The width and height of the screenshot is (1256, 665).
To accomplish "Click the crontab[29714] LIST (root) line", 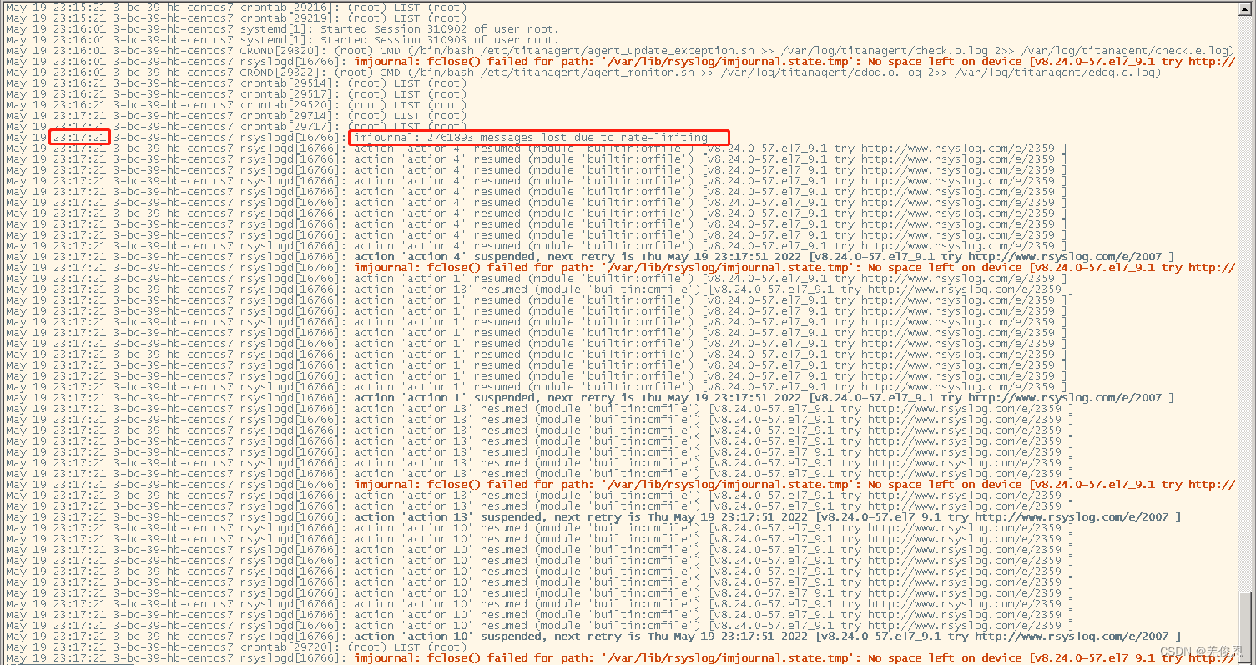I will pyautogui.click(x=236, y=115).
